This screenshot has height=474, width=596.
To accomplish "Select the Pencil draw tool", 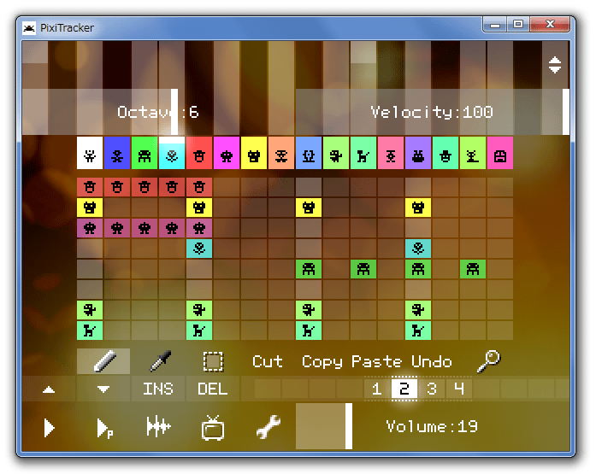I will [103, 361].
